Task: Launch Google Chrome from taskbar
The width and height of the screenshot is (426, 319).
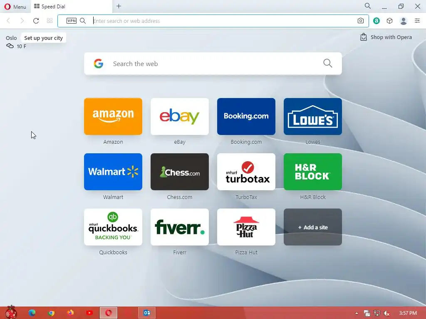Action: click(x=51, y=313)
